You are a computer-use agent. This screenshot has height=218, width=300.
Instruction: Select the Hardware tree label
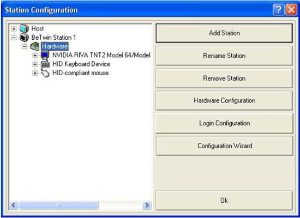55,46
